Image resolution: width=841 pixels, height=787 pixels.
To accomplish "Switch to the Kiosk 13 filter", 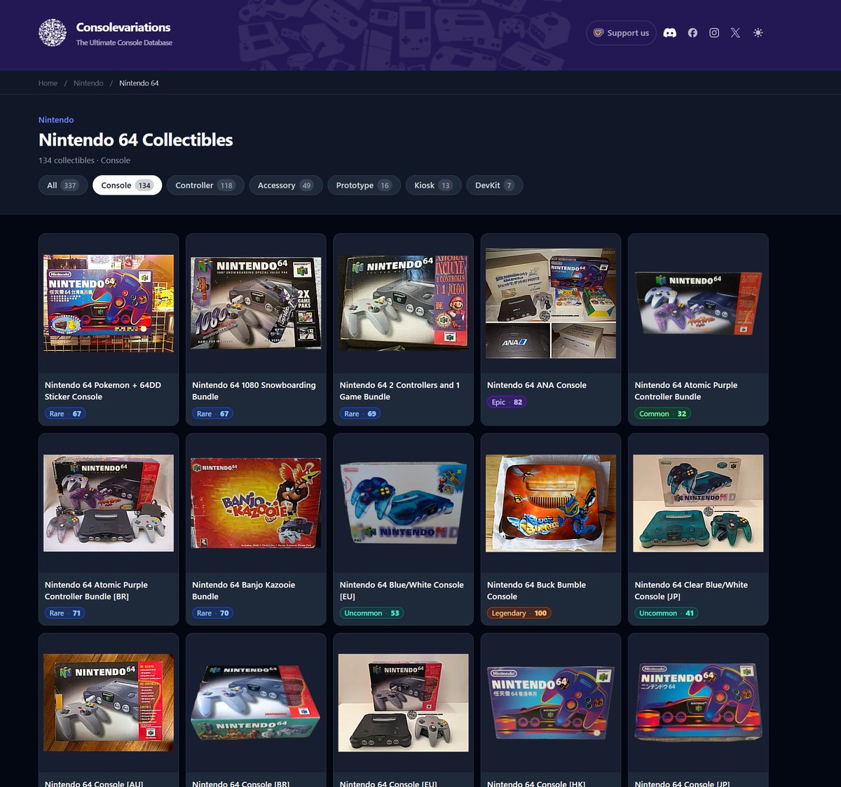I will 433,186.
